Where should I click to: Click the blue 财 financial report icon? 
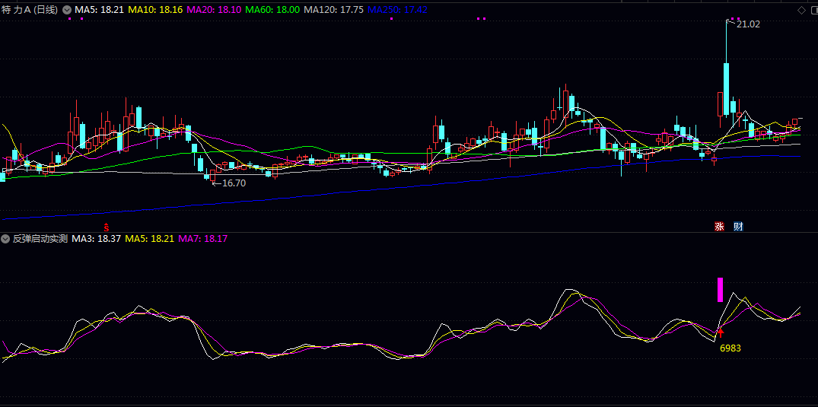pos(738,226)
